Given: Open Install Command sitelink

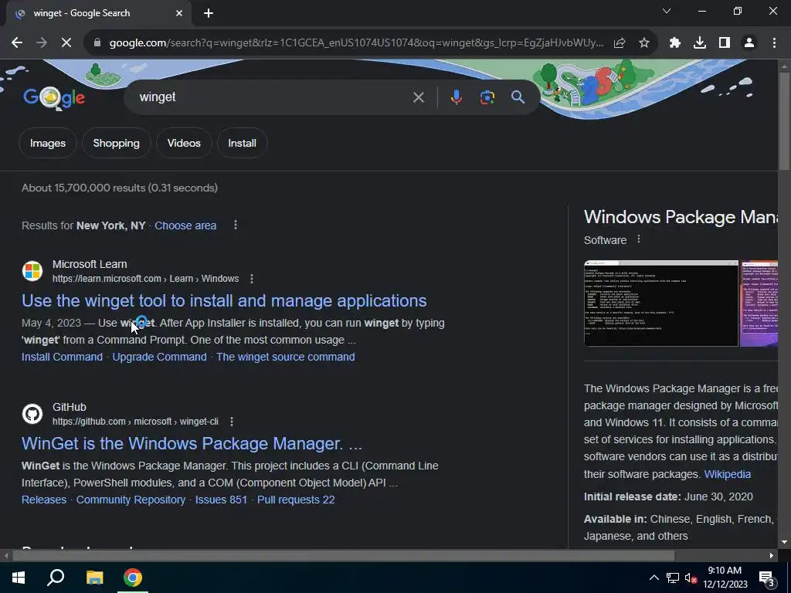Looking at the screenshot, I should (x=62, y=357).
